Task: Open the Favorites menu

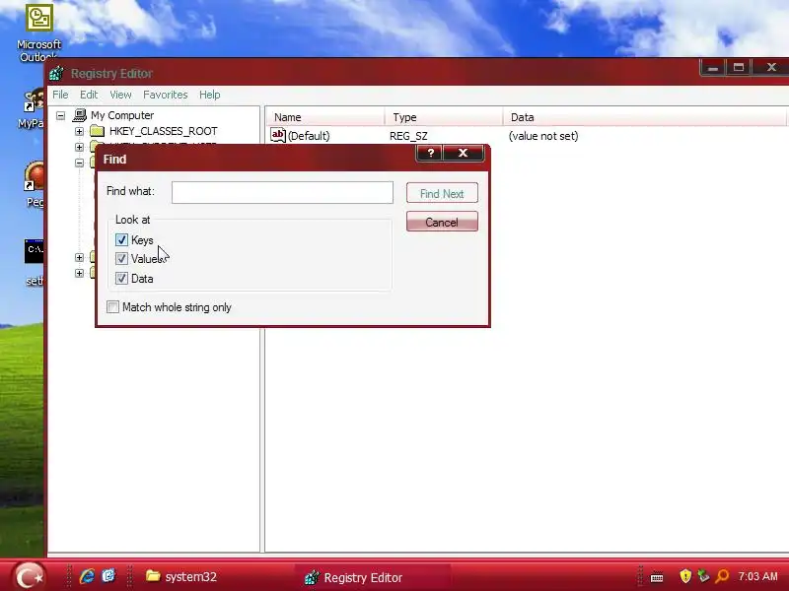Action: point(165,95)
